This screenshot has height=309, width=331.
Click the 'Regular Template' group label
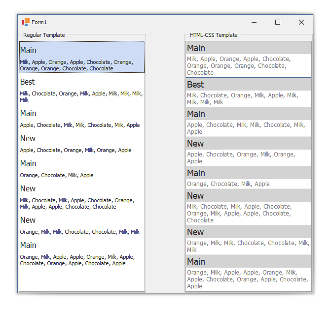44,35
